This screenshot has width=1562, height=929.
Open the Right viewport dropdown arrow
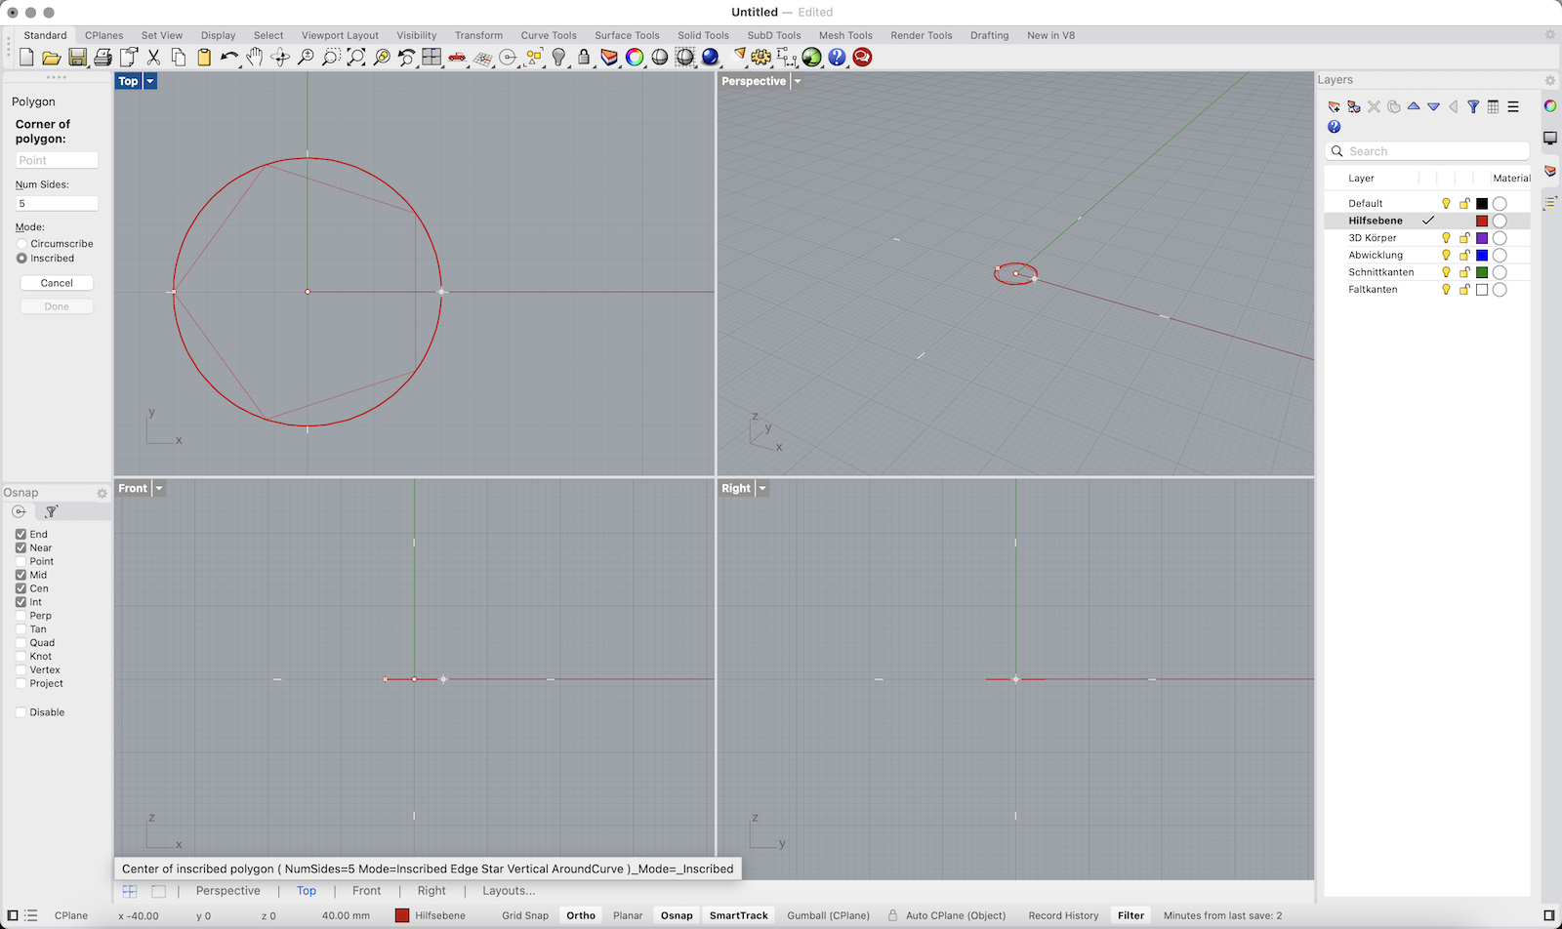pos(762,488)
